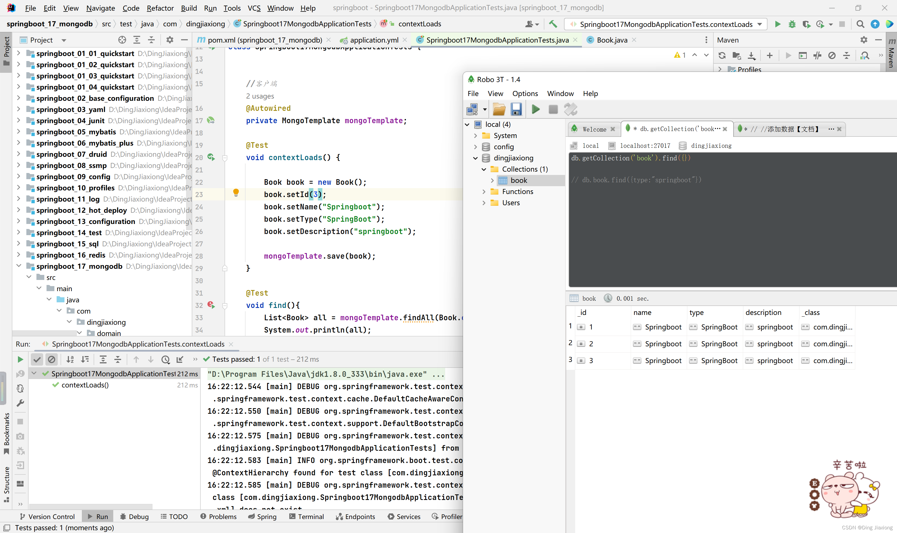The height and width of the screenshot is (533, 897).
Task: Toggle Show Passed tests checkmark button
Action: (37, 359)
